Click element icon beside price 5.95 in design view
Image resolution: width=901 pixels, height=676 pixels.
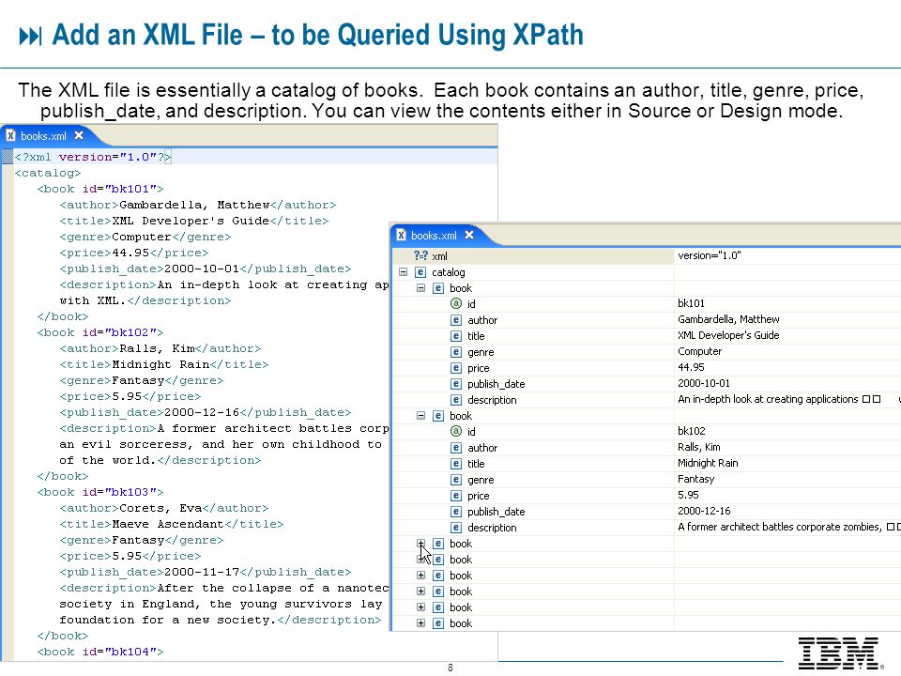[456, 496]
